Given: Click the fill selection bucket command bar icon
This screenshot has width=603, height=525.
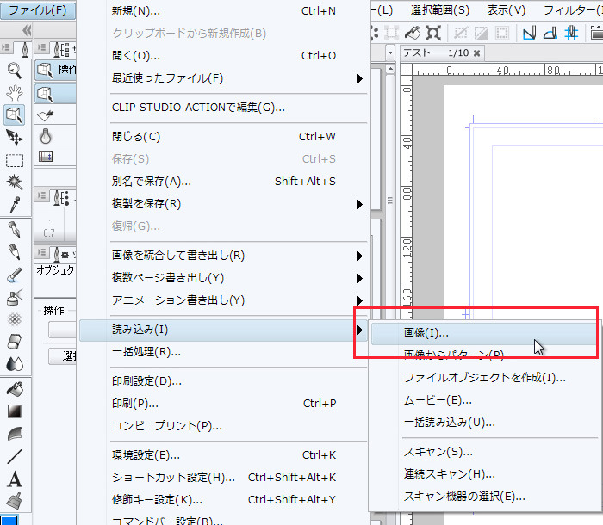Looking at the screenshot, I should [413, 33].
